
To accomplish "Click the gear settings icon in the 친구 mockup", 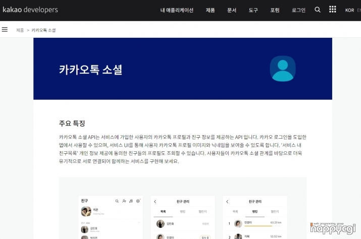I will pyautogui.click(x=138, y=201).
